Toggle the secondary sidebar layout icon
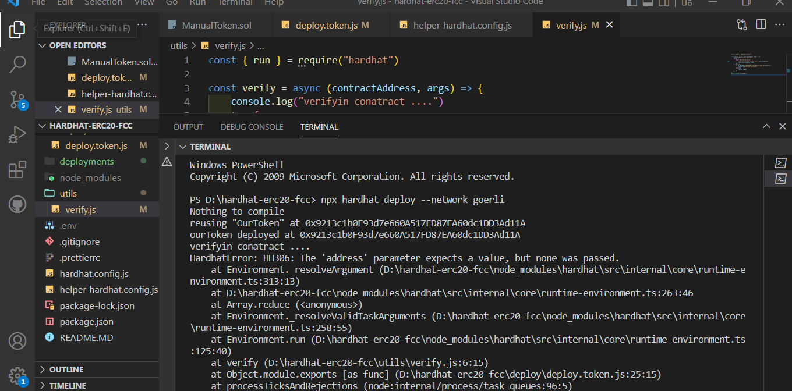The image size is (792, 391). (664, 3)
